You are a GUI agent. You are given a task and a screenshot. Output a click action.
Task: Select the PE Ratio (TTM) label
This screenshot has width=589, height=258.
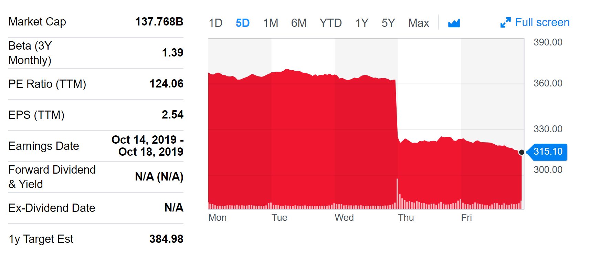coord(47,84)
